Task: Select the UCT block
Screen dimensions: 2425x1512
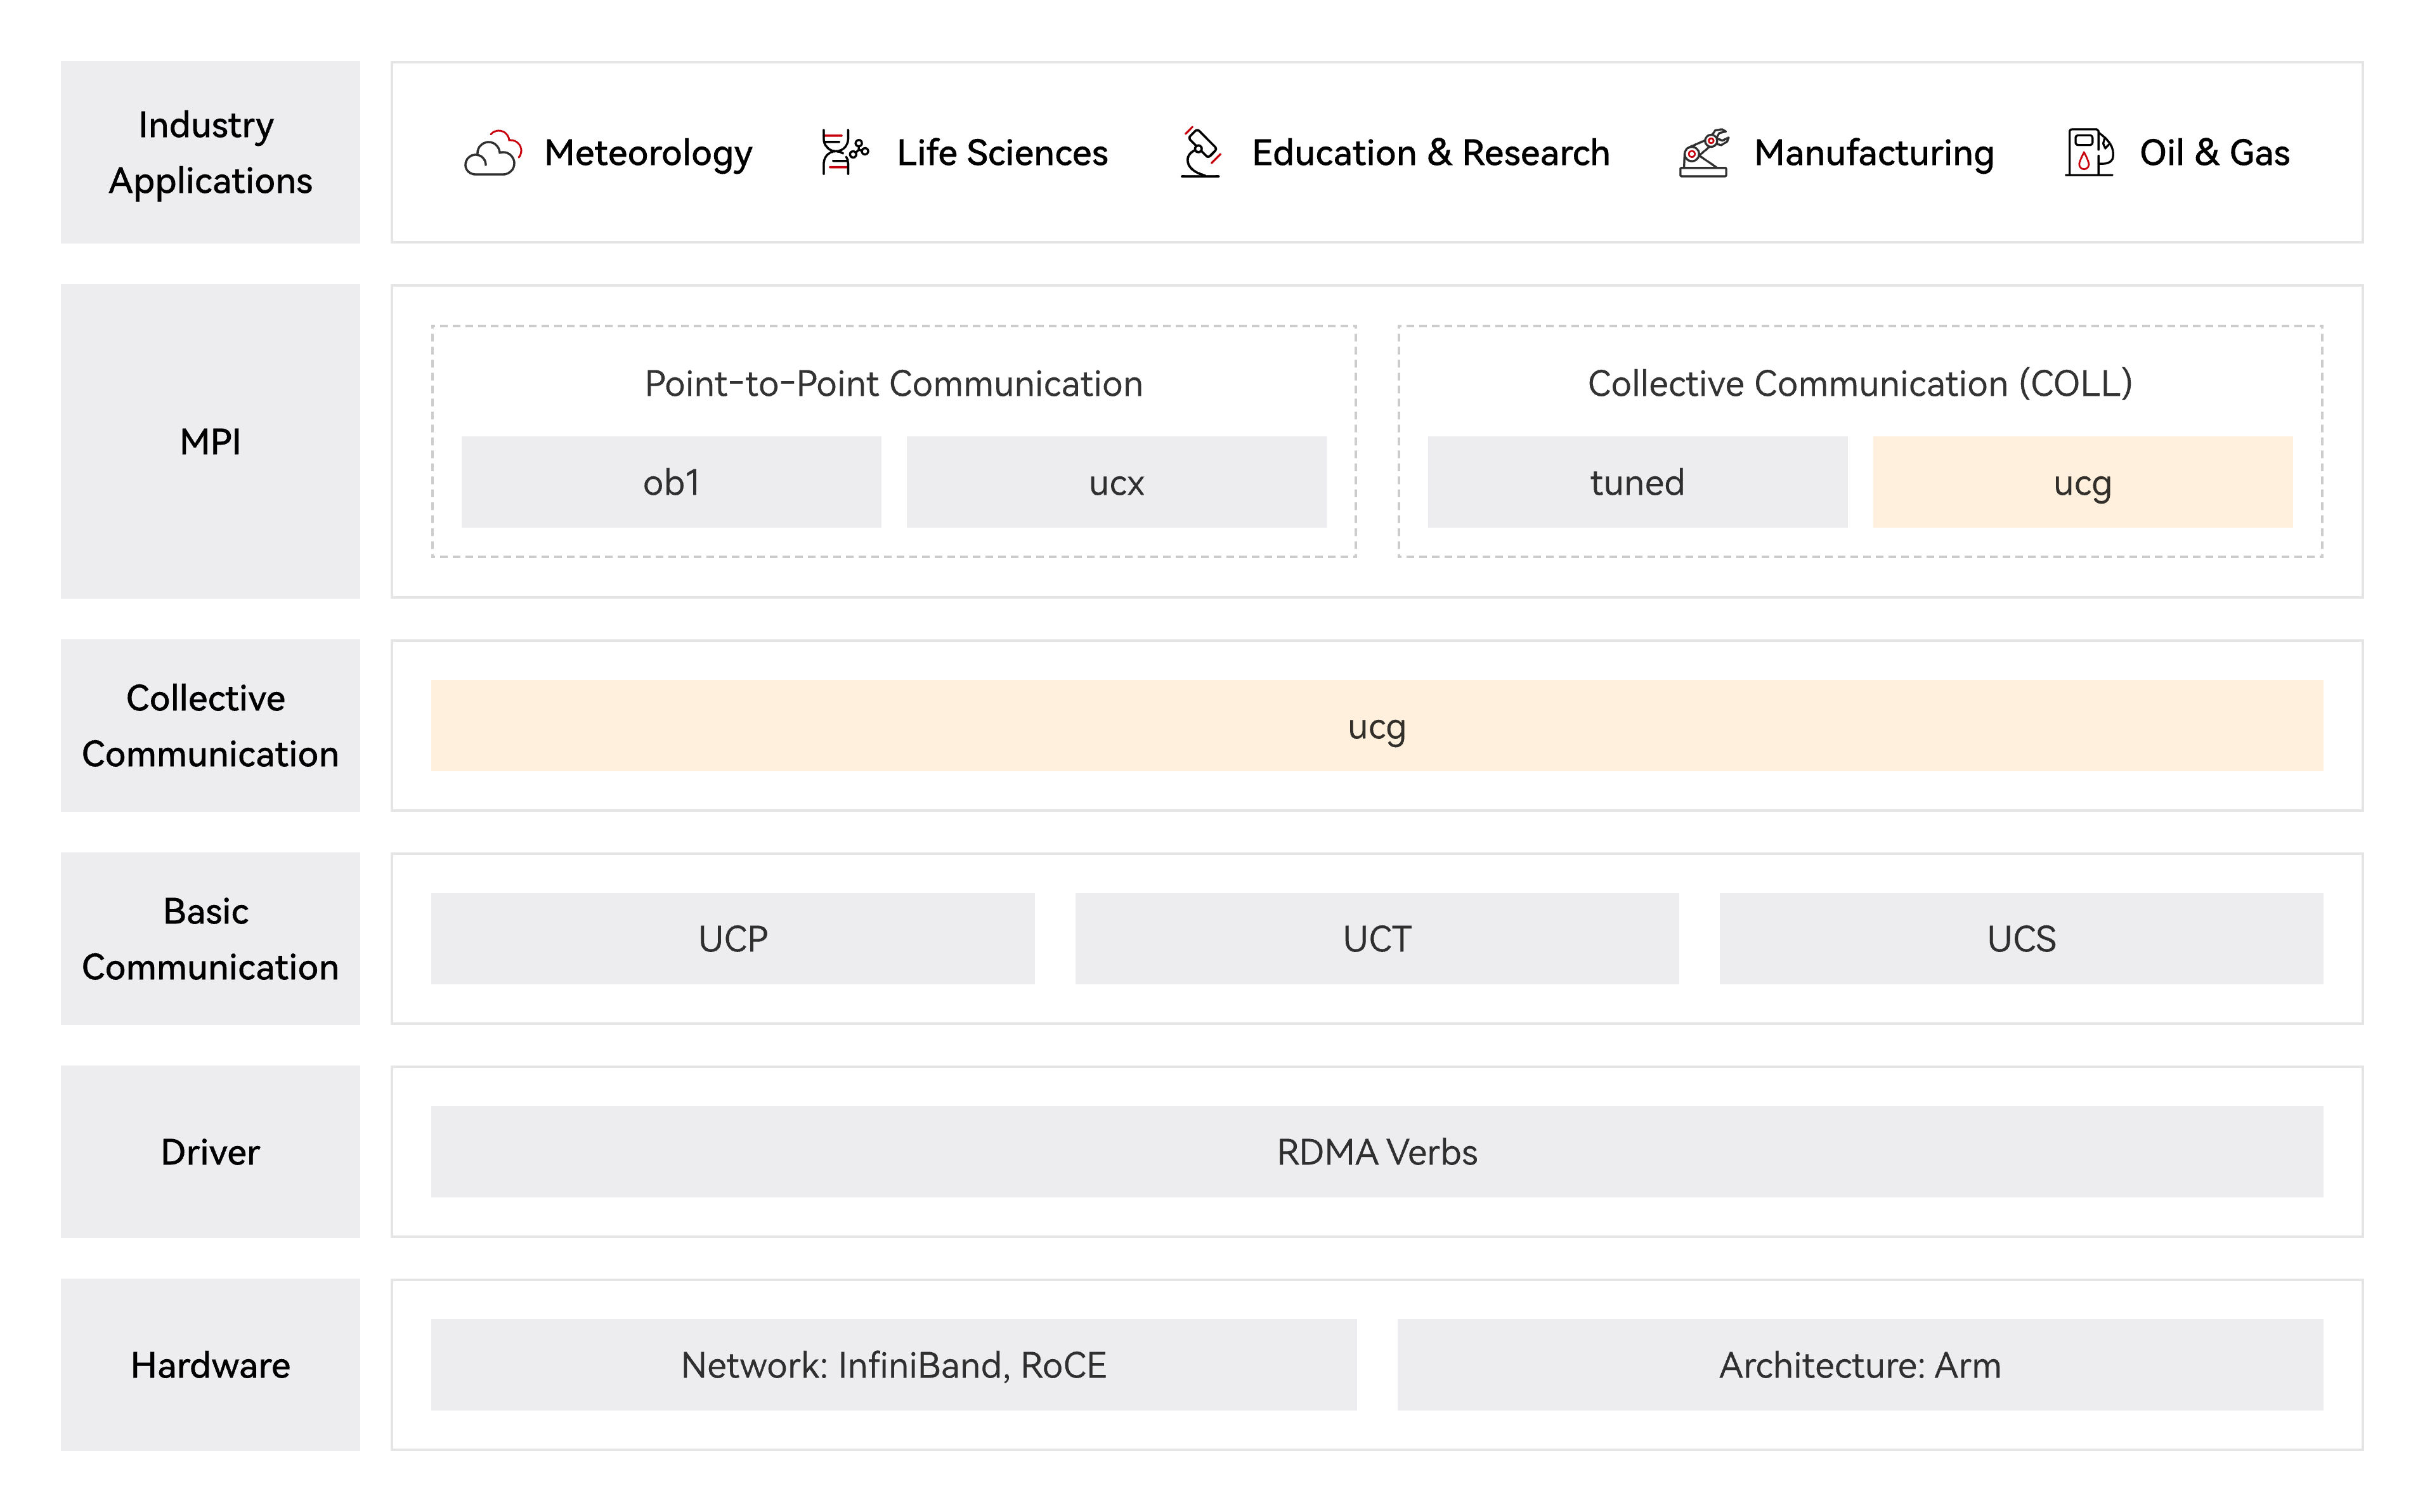Action: tap(1377, 939)
